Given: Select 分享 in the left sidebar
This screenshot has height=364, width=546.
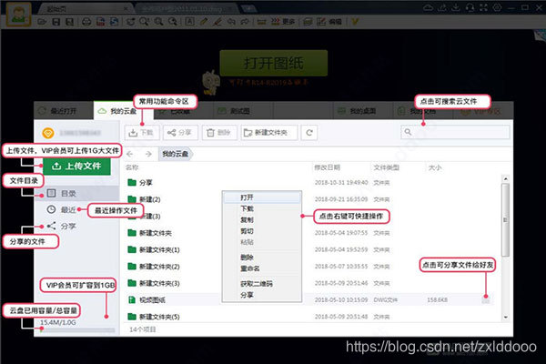Looking at the screenshot, I should (x=62, y=226).
